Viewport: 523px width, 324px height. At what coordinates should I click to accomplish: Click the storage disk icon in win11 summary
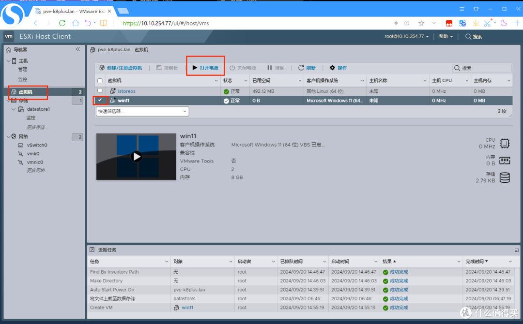pyautogui.click(x=505, y=177)
